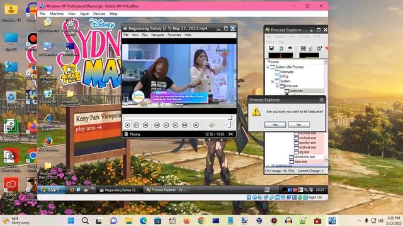Close the Process Explorer confirmation dialog

click(322, 100)
